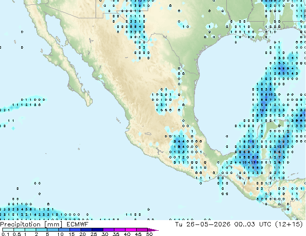Click the '0.1' legend value

(x=6, y=234)
